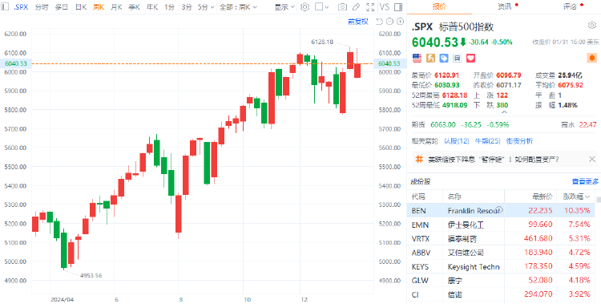
Task: Select the pencil drawing tool
Action: tap(356, 7)
